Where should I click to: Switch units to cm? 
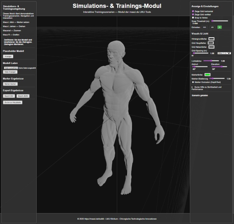click(x=212, y=27)
